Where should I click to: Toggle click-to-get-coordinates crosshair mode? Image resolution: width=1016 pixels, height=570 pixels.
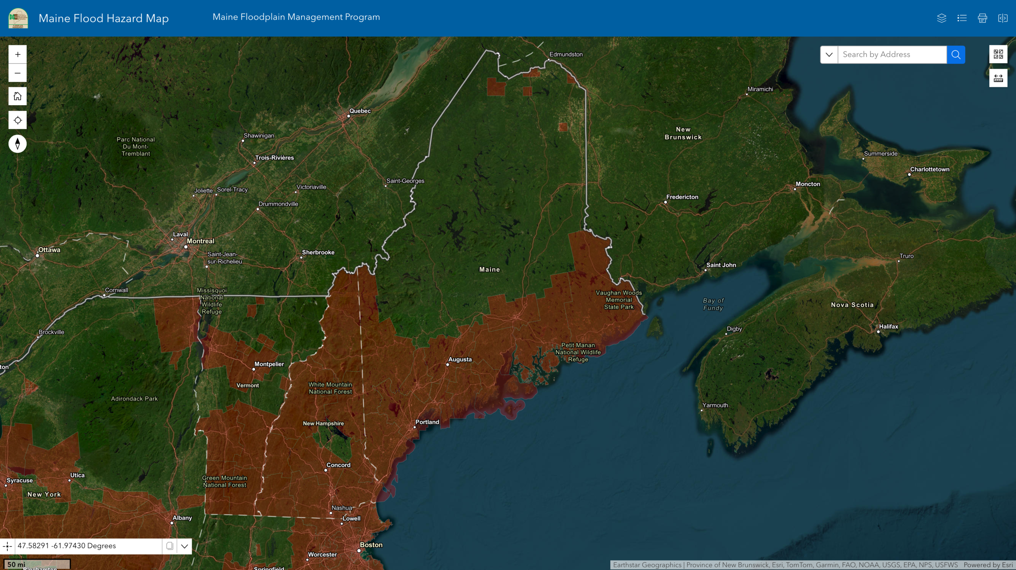7,546
